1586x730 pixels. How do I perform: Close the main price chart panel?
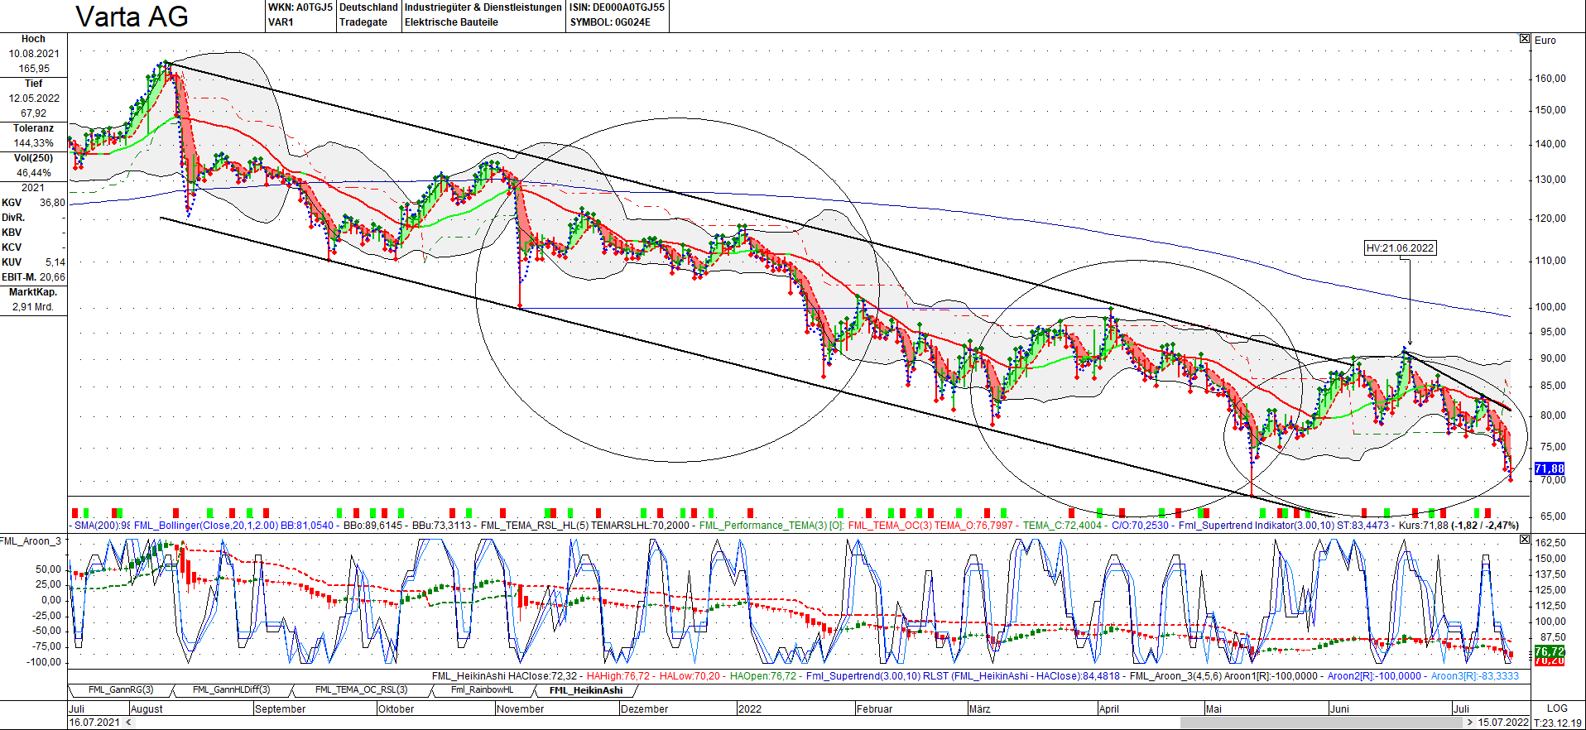(x=1525, y=39)
